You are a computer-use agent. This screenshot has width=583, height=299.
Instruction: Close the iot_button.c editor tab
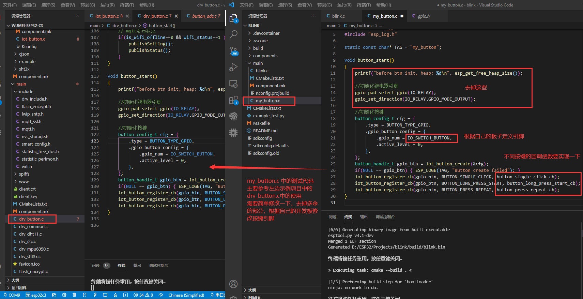(127, 16)
